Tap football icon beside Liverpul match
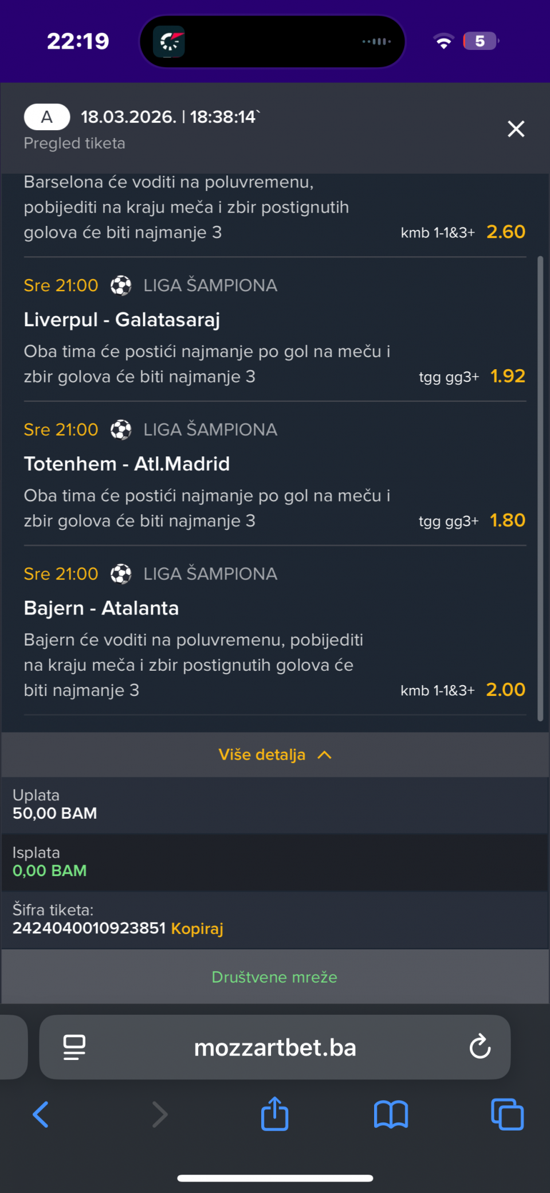Screen dimensions: 550x1193 click(x=121, y=285)
